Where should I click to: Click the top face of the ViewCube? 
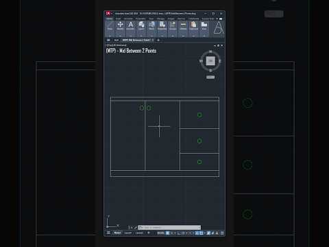point(210,61)
